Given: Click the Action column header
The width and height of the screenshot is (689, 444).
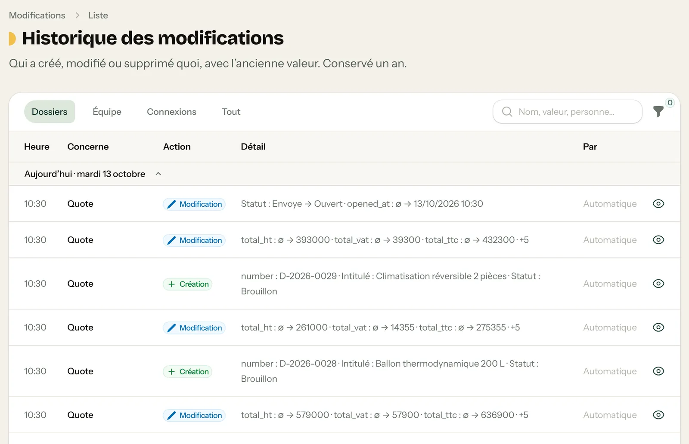Looking at the screenshot, I should pos(177,147).
